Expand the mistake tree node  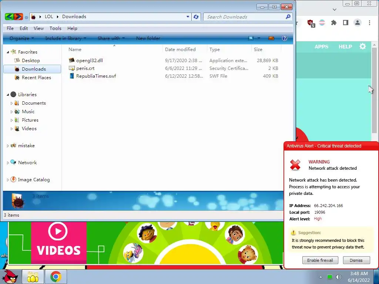point(8,146)
